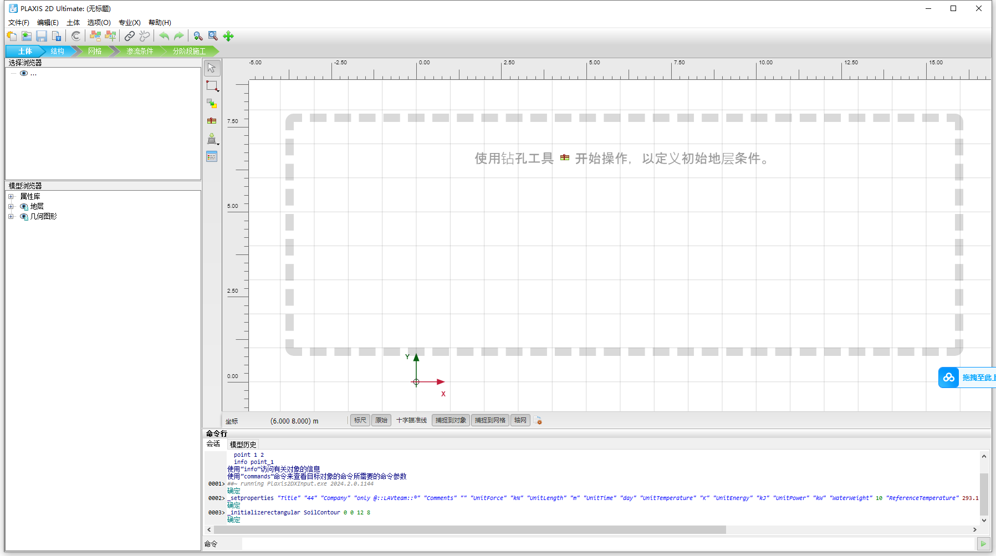Viewport: 996px width, 556px height.
Task: Switch to the 模型历史 tab
Action: pyautogui.click(x=243, y=445)
